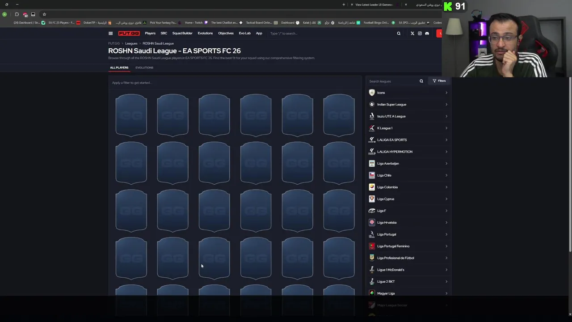This screenshot has width=572, height=322.
Task: Select Liga Portugal Feminino league name
Action: [x=393, y=246]
